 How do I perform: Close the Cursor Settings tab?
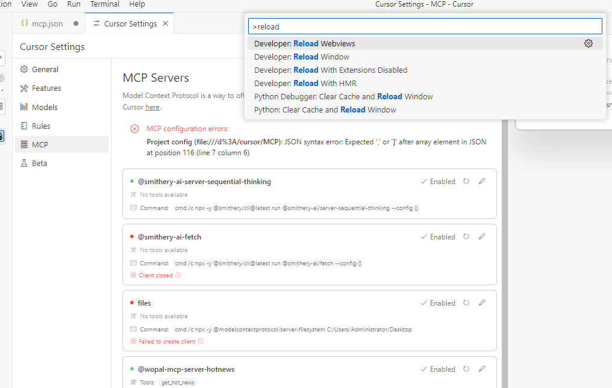[x=165, y=24]
